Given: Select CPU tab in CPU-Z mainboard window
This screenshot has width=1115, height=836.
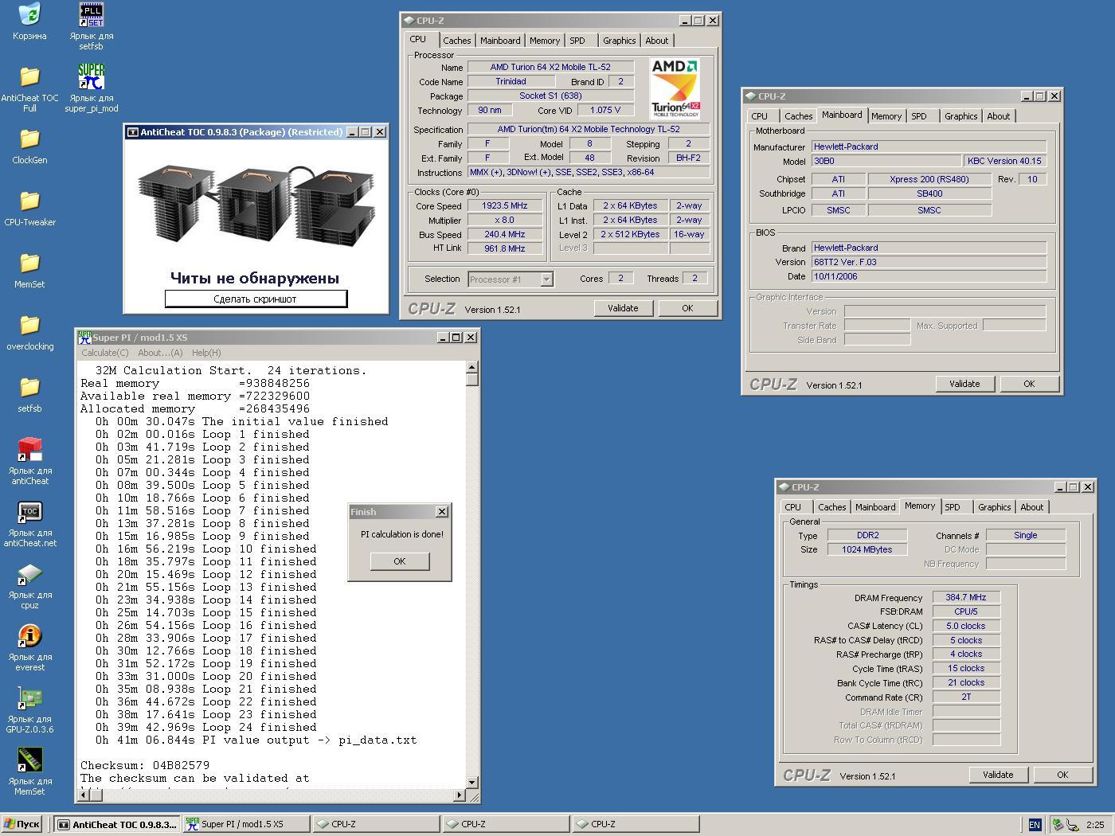Looking at the screenshot, I should (760, 116).
